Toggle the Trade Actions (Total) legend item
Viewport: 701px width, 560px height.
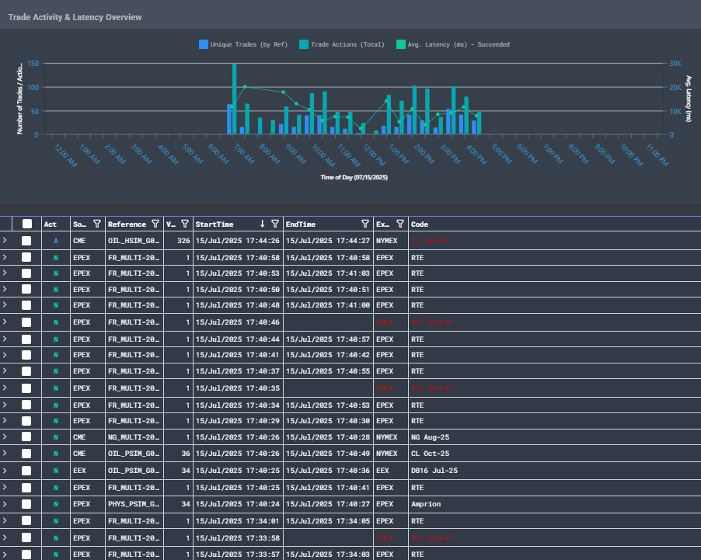click(347, 44)
